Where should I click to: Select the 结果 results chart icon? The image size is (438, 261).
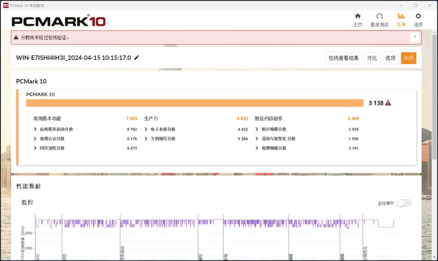point(401,20)
